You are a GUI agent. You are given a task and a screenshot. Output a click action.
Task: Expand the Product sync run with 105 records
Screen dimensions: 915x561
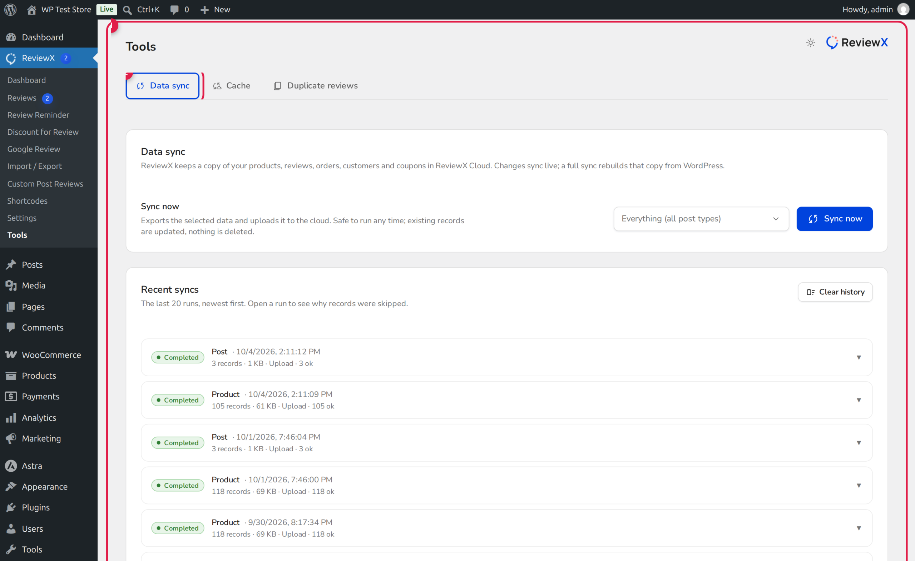[x=506, y=400]
